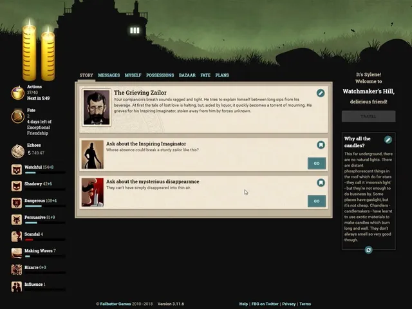This screenshot has height=309, width=412.
Task: Click Go for the Inspiring Imaginator option
Action: tap(317, 164)
